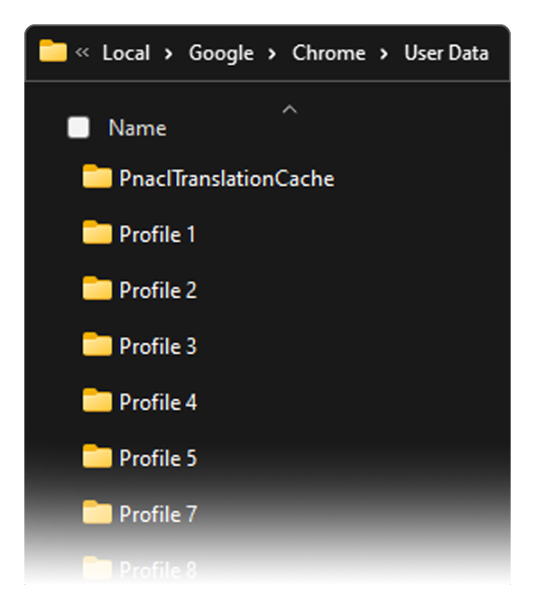Viewport: 535px width, 595px height.
Task: Toggle sort direction with the up caret
Action: click(290, 109)
